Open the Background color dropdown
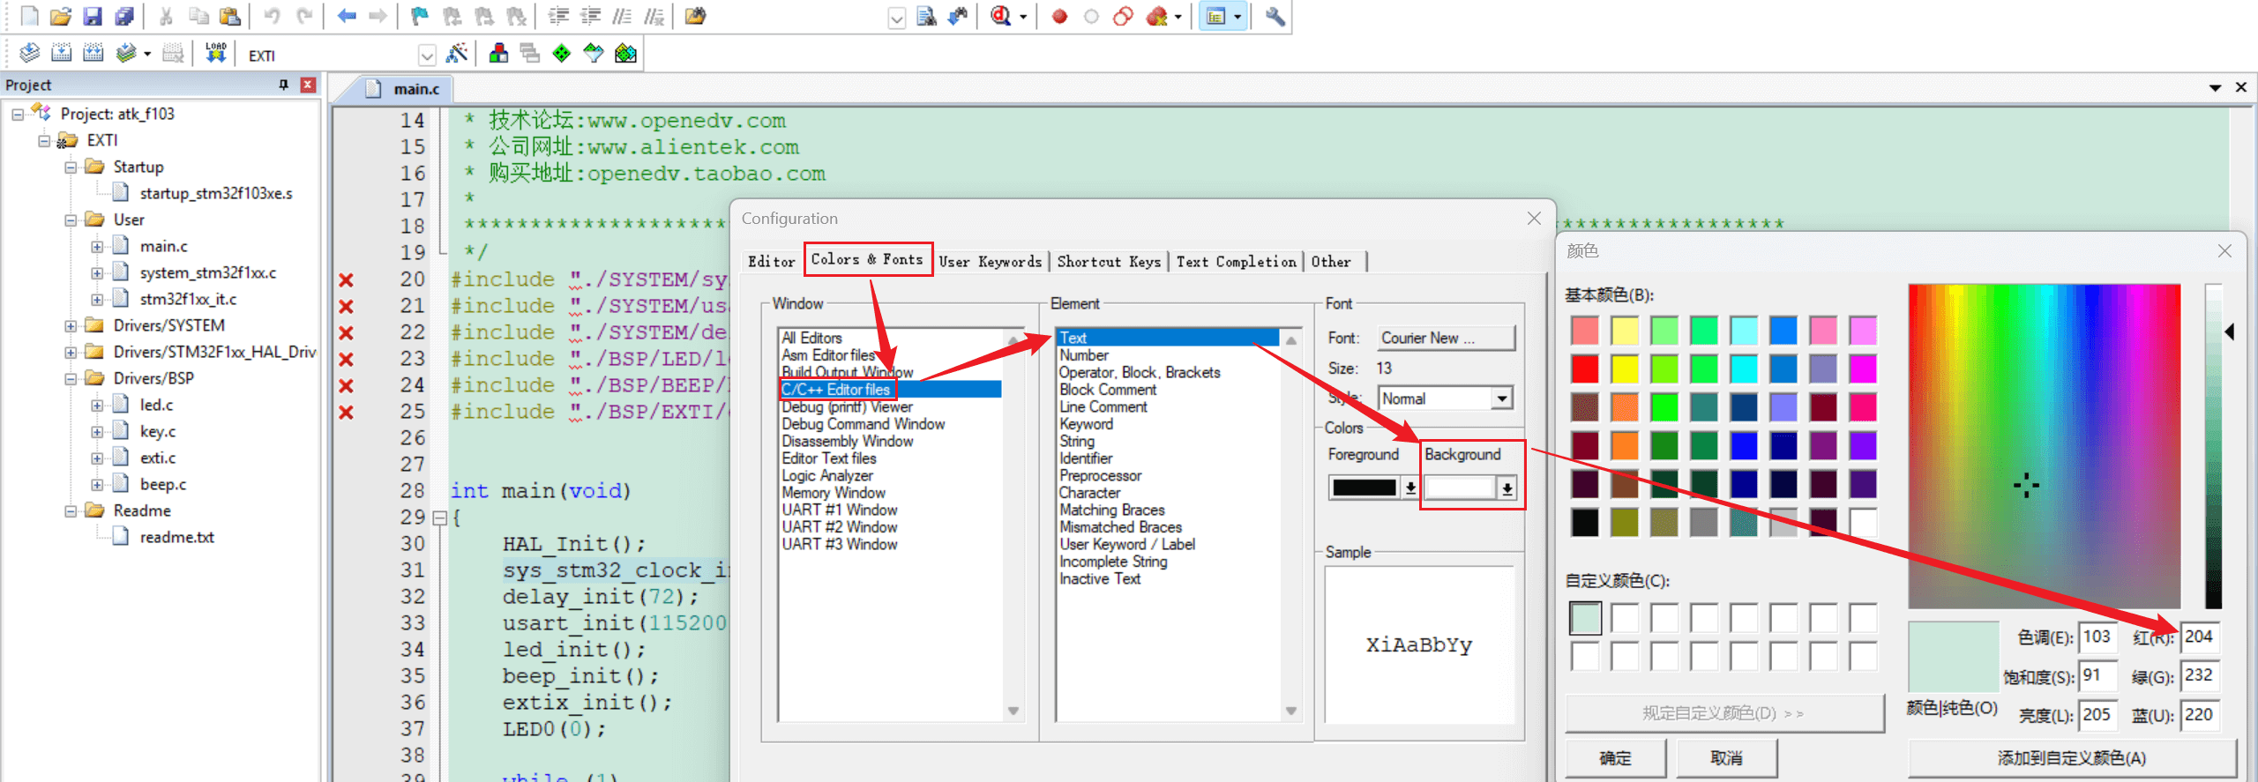This screenshot has width=2258, height=782. point(1507,488)
